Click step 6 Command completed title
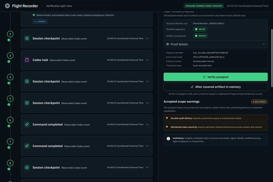Image resolution: width=273 pixels, height=182 pixels. [x=47, y=124]
